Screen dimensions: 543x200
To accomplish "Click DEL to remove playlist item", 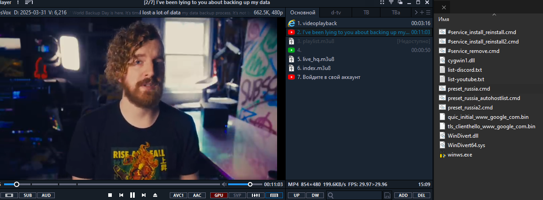I will [421, 195].
